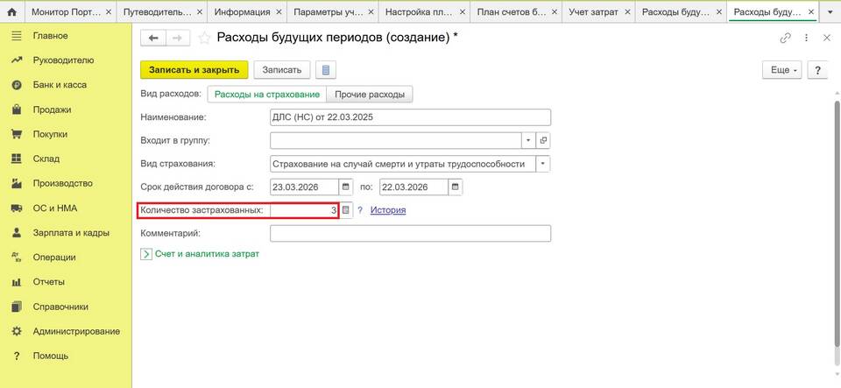Click the open icon beside Входит в группу
This screenshot has width=841, height=388.
click(x=543, y=140)
